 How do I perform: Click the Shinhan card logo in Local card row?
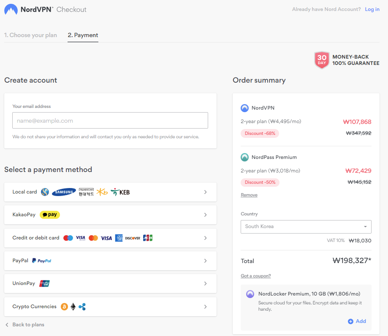point(45,192)
